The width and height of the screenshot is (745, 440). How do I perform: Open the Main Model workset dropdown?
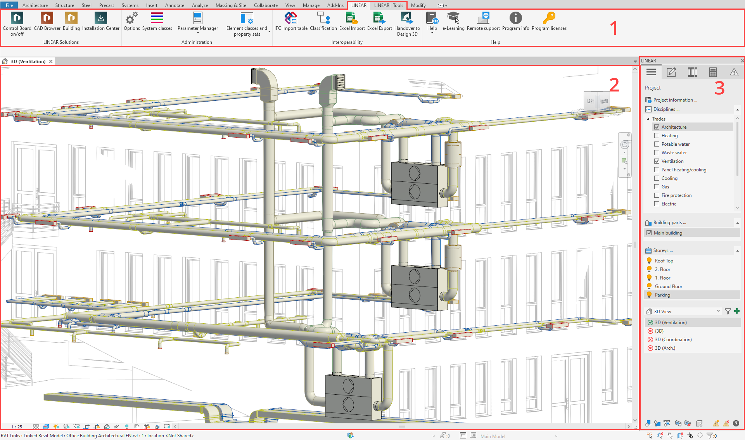pos(556,436)
